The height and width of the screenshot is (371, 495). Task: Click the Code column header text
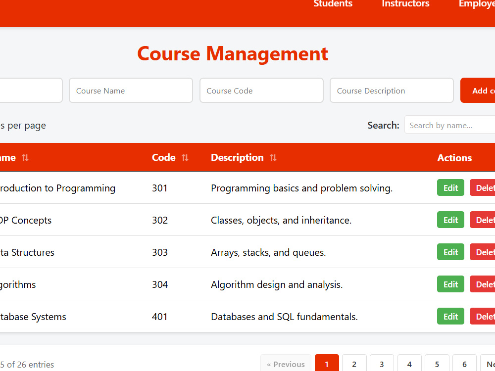click(x=163, y=157)
